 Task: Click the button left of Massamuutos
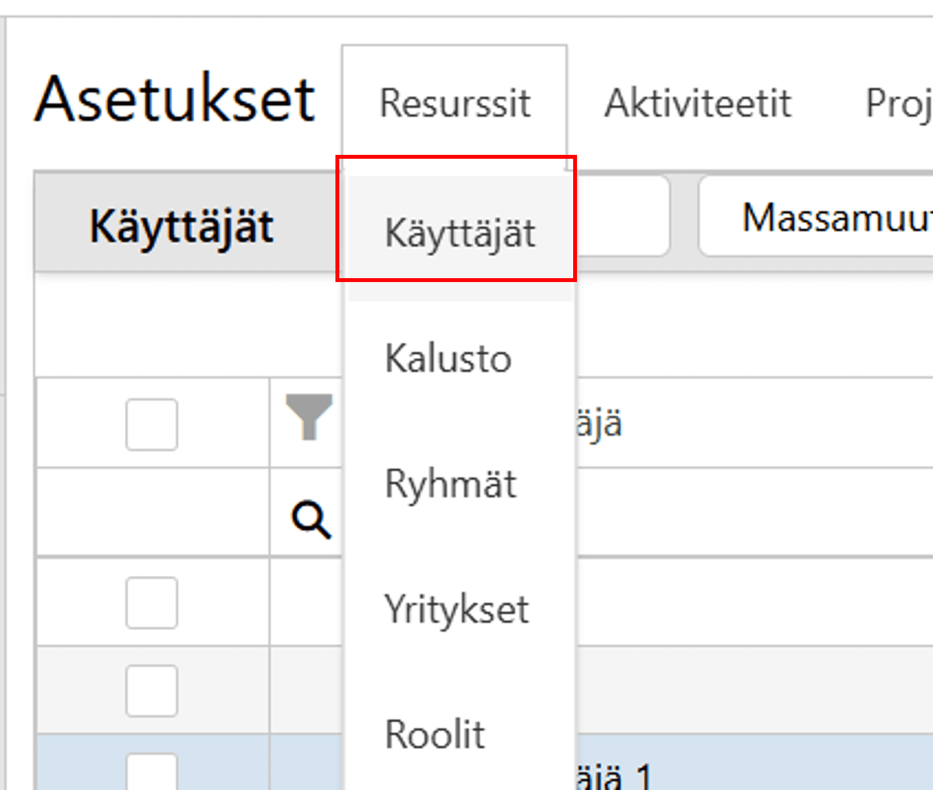tap(622, 217)
